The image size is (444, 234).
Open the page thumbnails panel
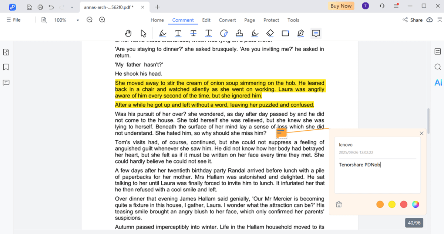tap(6, 52)
